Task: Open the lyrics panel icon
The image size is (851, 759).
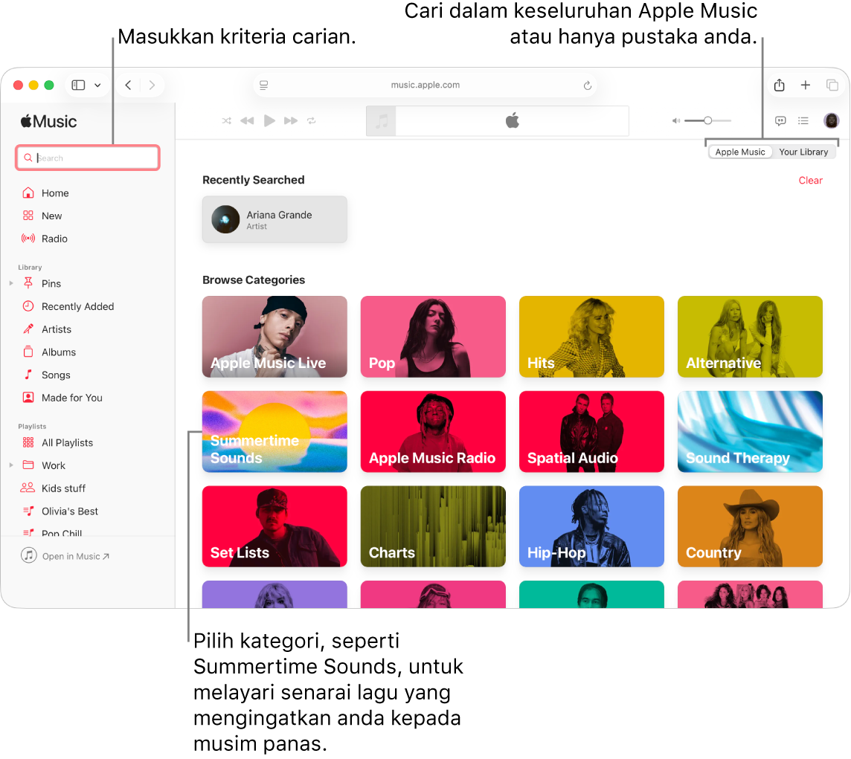Action: [780, 120]
